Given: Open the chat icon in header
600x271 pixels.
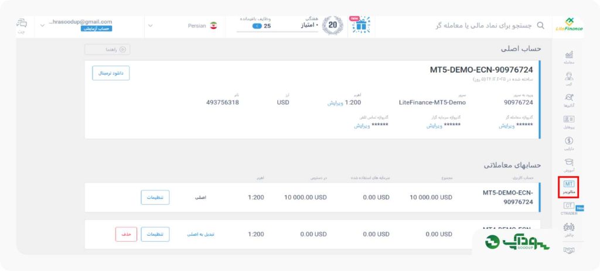Looking at the screenshot, I should tap(22, 23).
